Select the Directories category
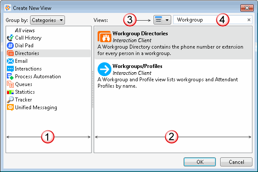Image resolution: width=258 pixels, height=172 pixels. click(27, 53)
